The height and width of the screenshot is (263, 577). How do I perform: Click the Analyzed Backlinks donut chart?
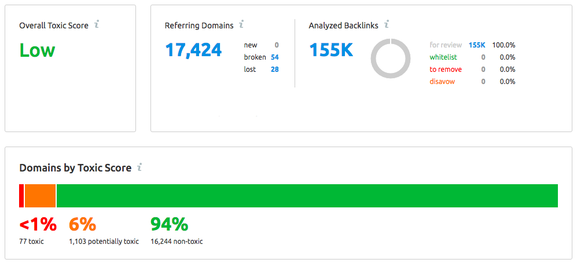(391, 58)
